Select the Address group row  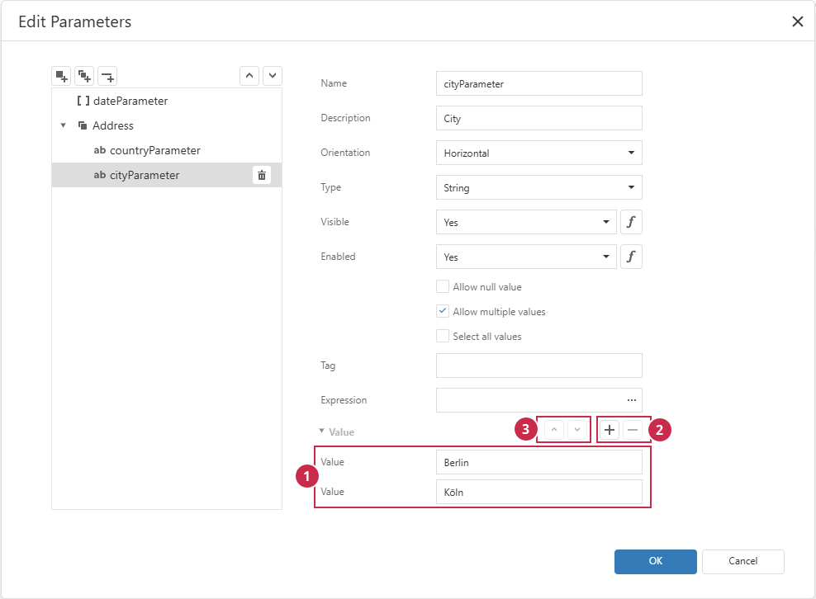(167, 125)
